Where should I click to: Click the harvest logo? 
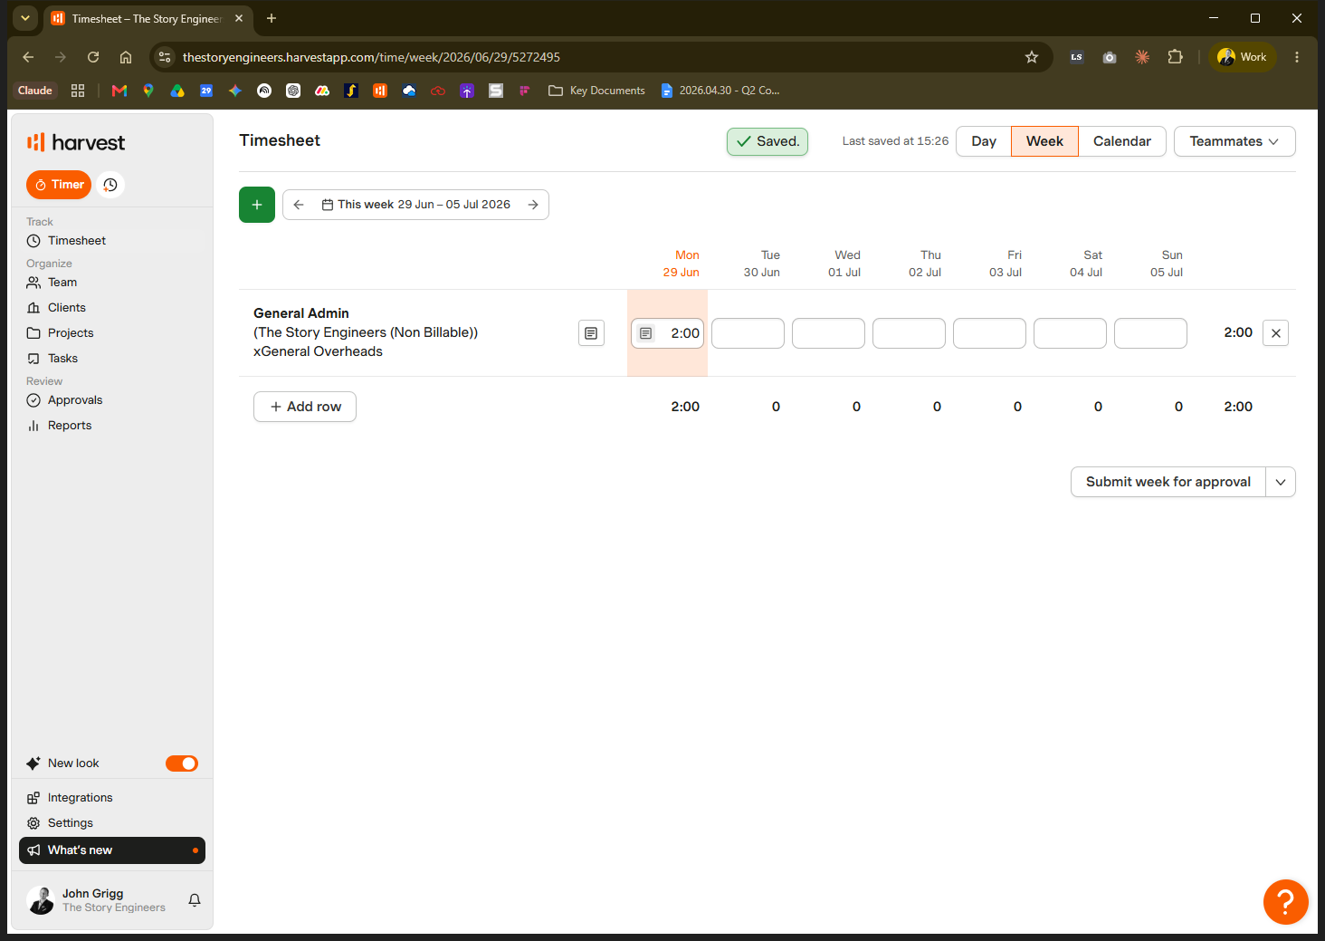pyautogui.click(x=76, y=142)
